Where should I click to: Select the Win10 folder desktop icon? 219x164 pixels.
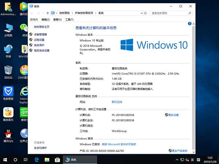point(23,51)
